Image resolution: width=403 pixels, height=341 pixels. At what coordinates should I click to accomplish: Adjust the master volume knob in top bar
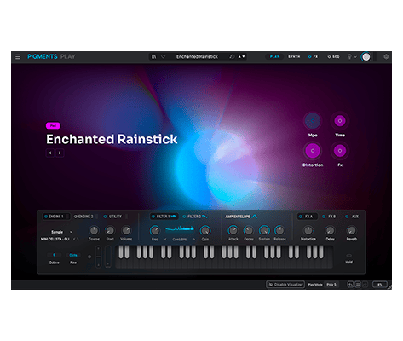pyautogui.click(x=366, y=57)
